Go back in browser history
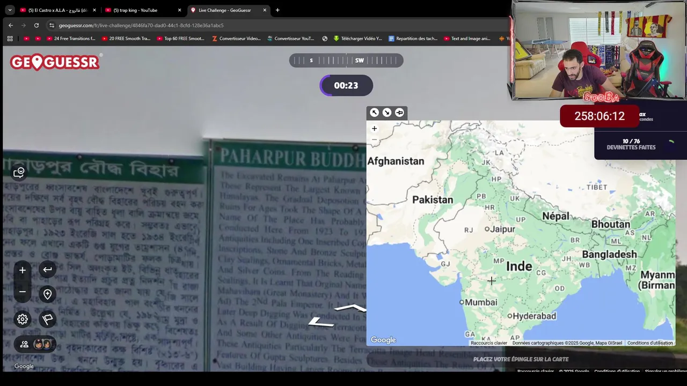The width and height of the screenshot is (687, 386). point(10,25)
